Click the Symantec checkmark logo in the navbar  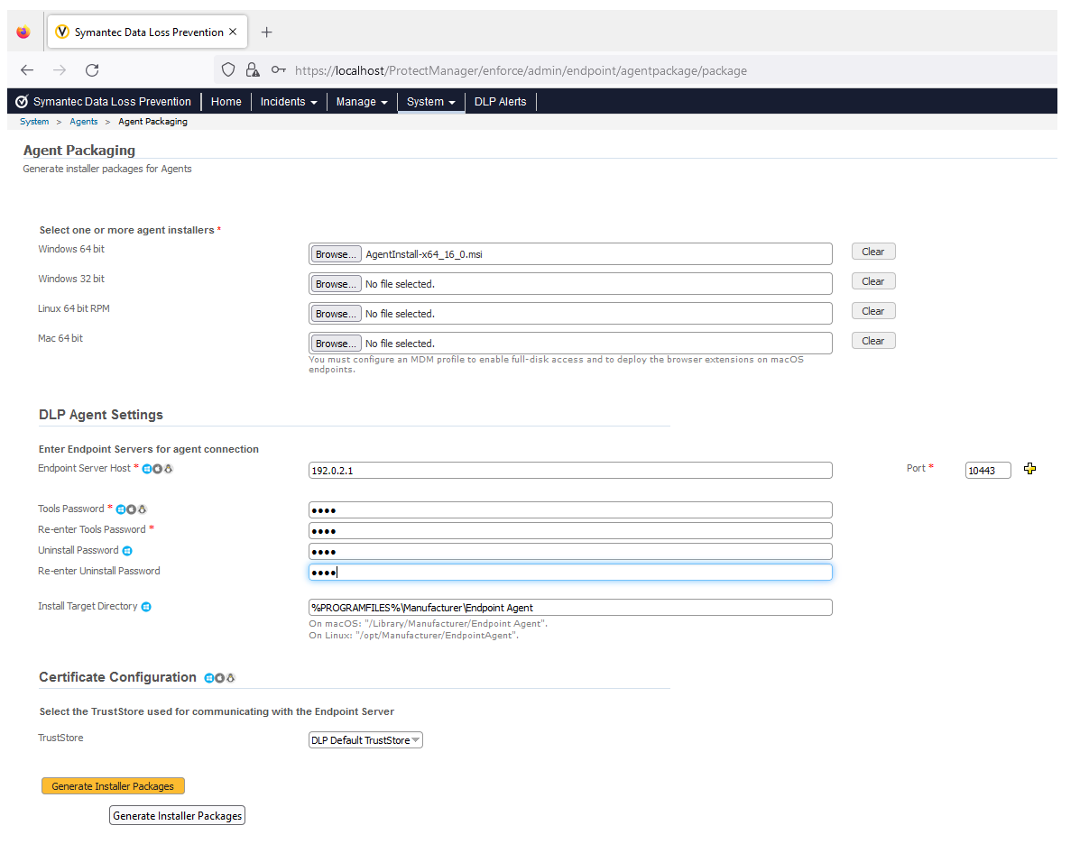(23, 102)
